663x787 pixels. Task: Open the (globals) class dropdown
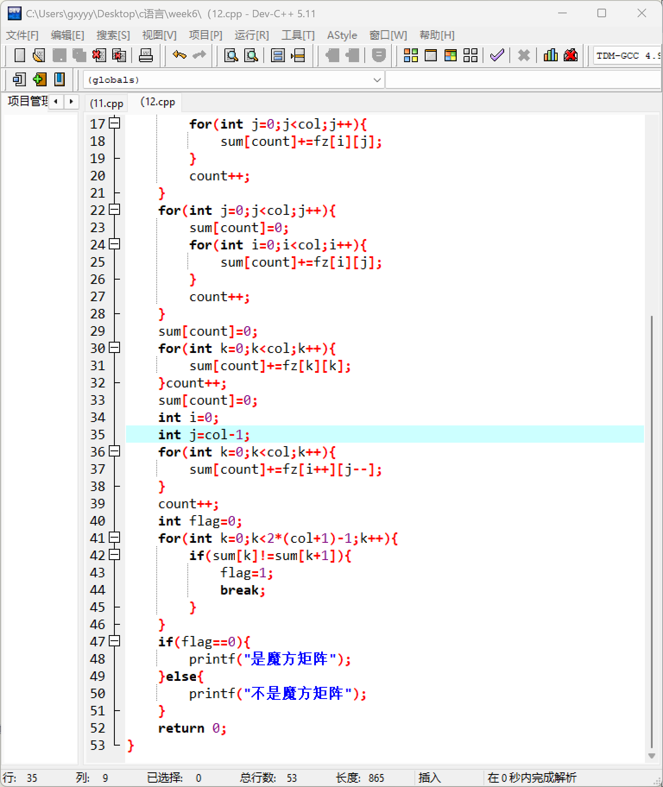tap(234, 80)
